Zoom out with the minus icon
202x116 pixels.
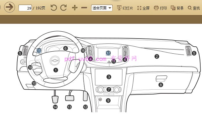tap(84, 8)
